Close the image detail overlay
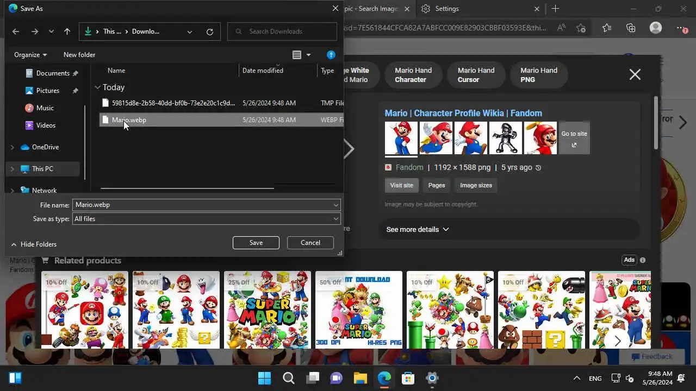The height and width of the screenshot is (391, 696). click(x=635, y=75)
